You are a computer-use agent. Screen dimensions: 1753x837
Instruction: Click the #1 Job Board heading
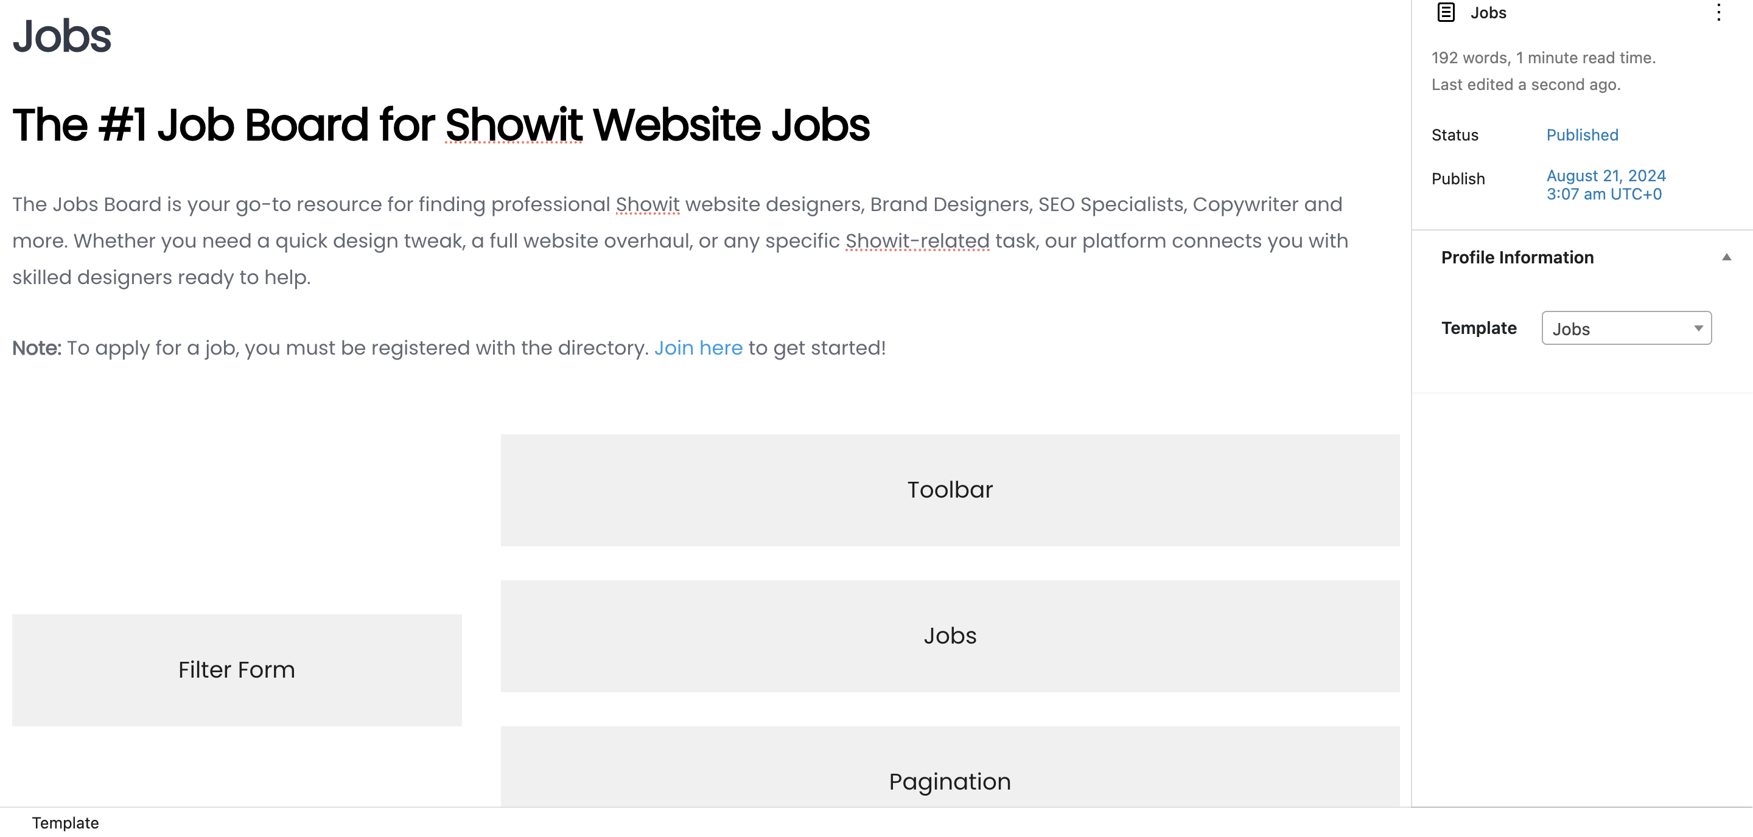pyautogui.click(x=440, y=125)
